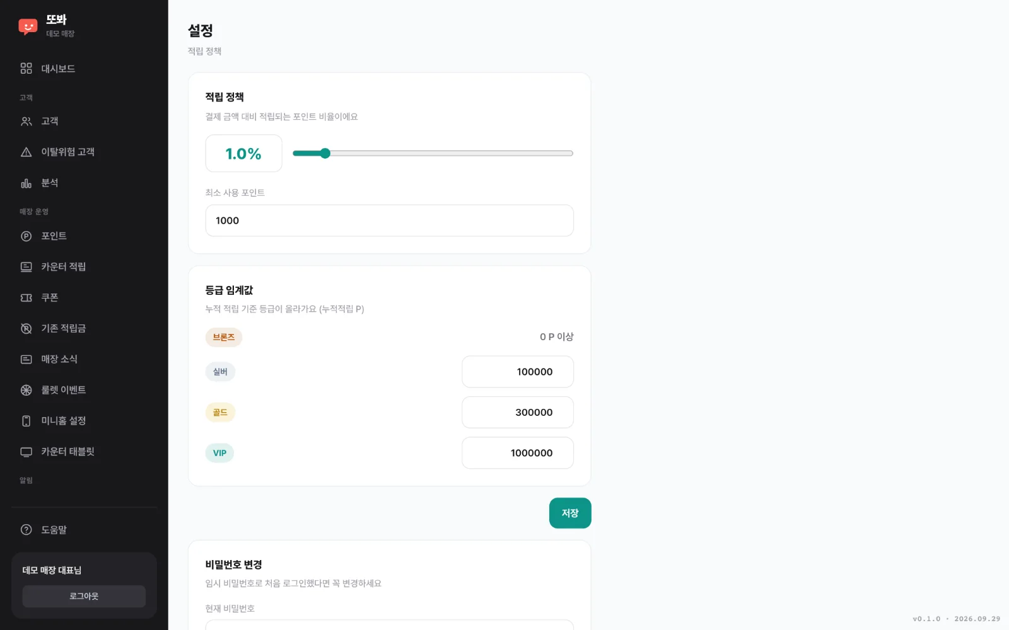Click the 저장 save button
This screenshot has height=630, width=1009.
[x=570, y=513]
